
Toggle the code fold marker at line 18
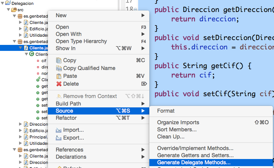[135, 9]
